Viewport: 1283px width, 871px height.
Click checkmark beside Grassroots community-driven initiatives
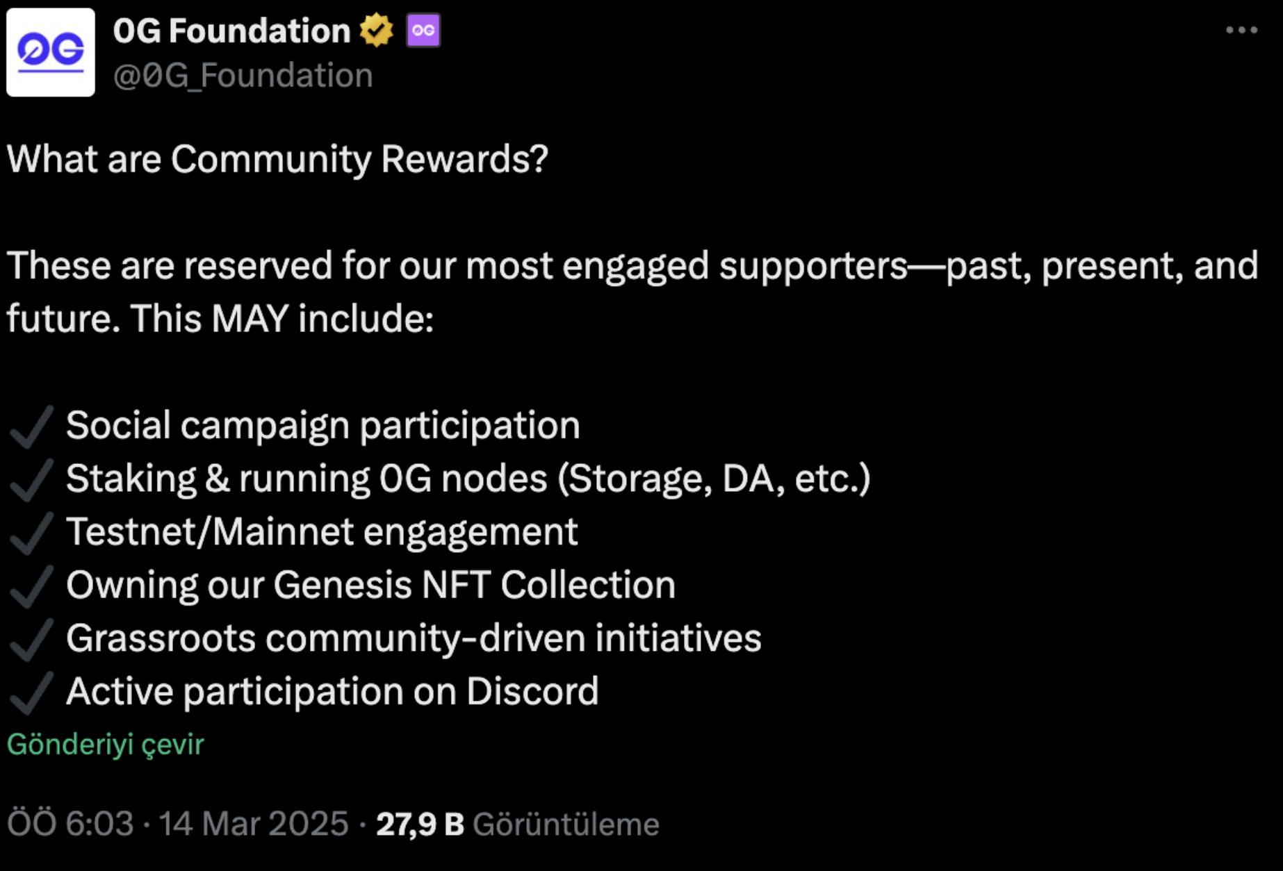(x=31, y=640)
